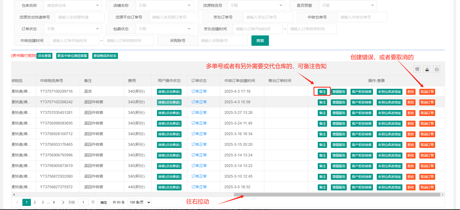Click the jump-to page number field
Screen dimensions: 460x210
83,202
